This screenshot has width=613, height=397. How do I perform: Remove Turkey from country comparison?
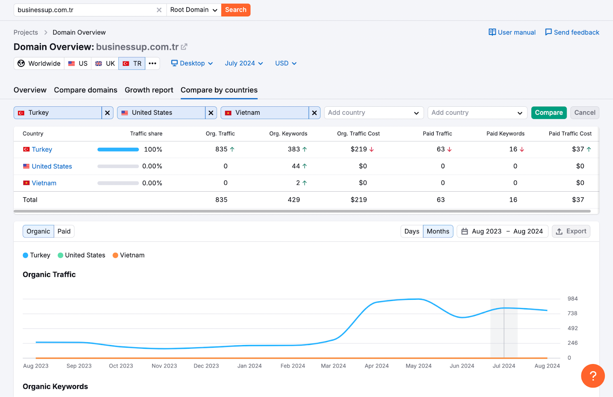pyautogui.click(x=107, y=113)
